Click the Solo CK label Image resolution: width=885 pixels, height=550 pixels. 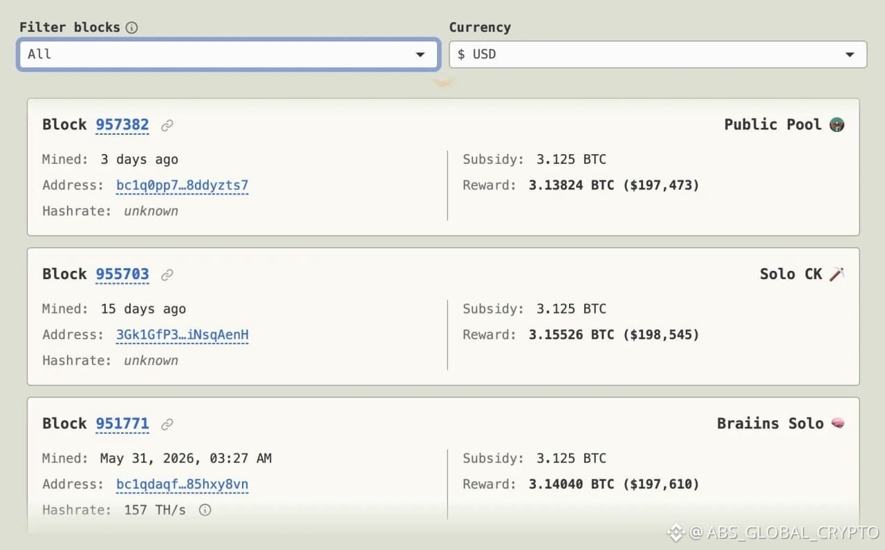(x=791, y=274)
